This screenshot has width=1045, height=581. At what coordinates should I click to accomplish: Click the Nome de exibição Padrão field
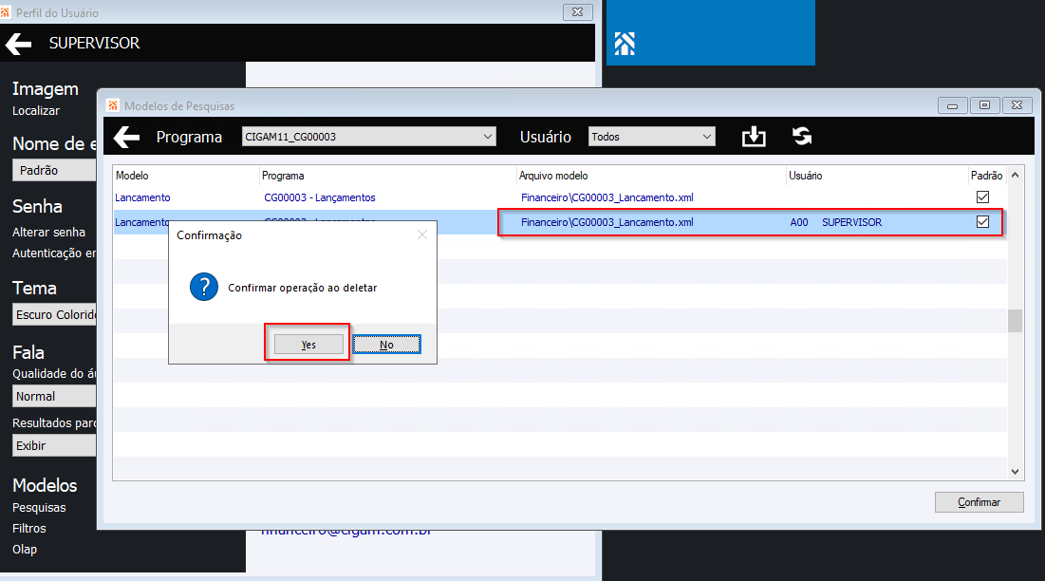(55, 171)
